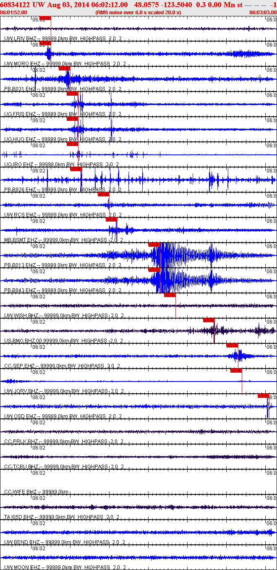Select the pick marker on UW.JORV trace

236,371
